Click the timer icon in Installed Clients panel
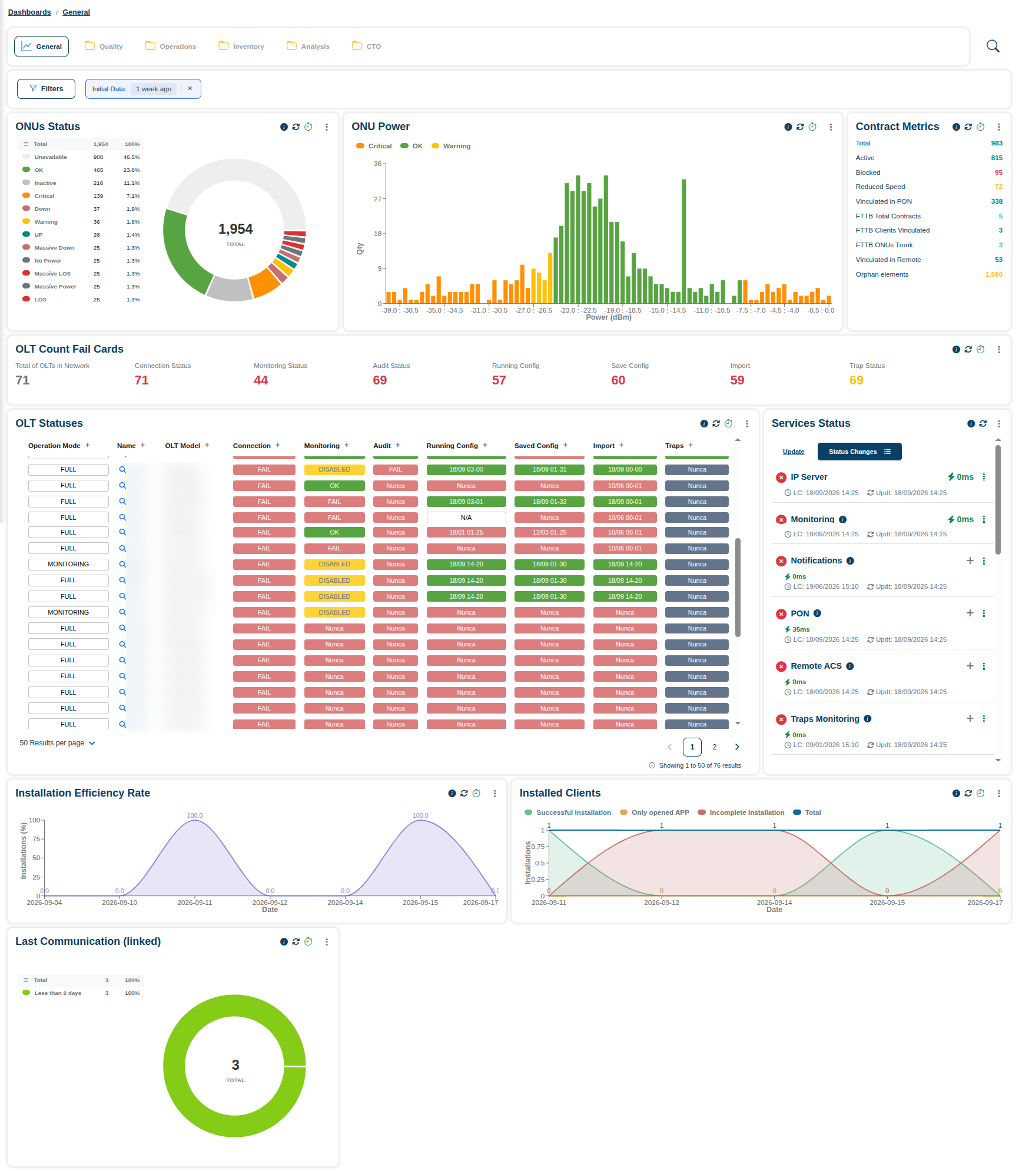This screenshot has width=1019, height=1171. tap(981, 793)
